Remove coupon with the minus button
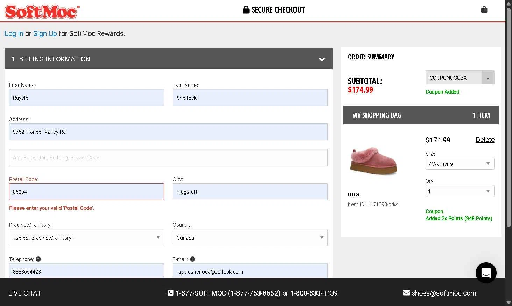Screen dimensions: 512x306 coord(488,77)
